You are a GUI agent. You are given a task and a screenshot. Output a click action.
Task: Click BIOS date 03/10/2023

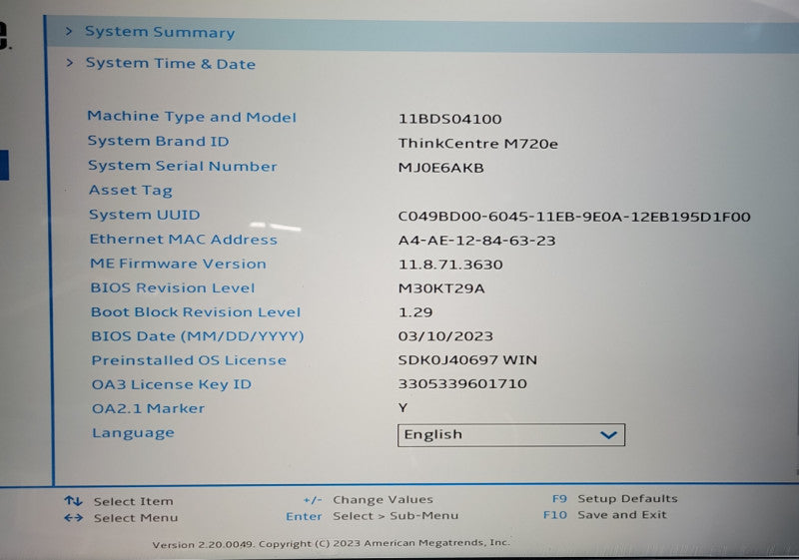coord(445,336)
